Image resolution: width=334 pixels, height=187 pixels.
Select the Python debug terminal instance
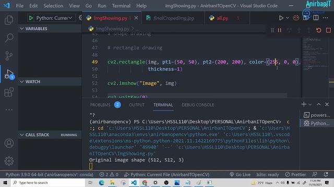tap(317, 124)
